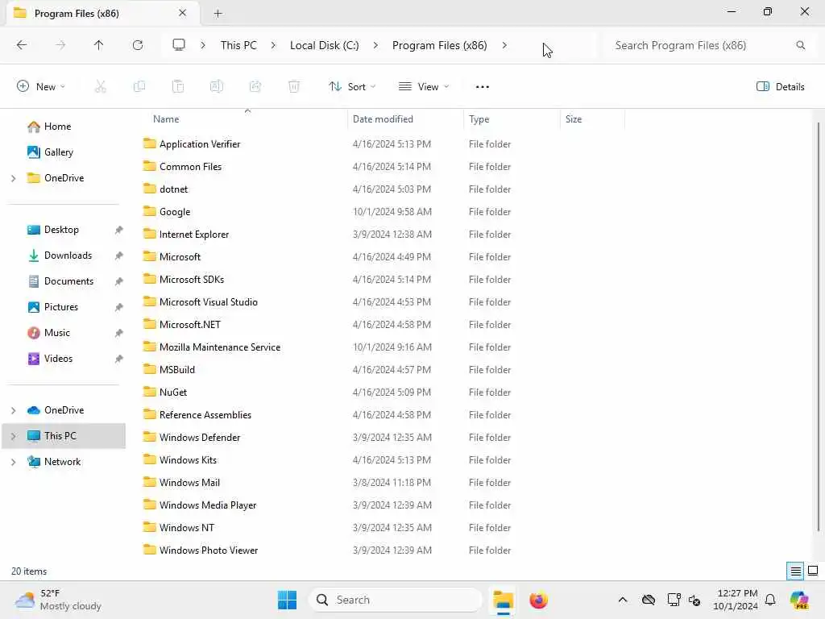Show hidden system tray icons
This screenshot has height=619, width=825.
coord(623,600)
